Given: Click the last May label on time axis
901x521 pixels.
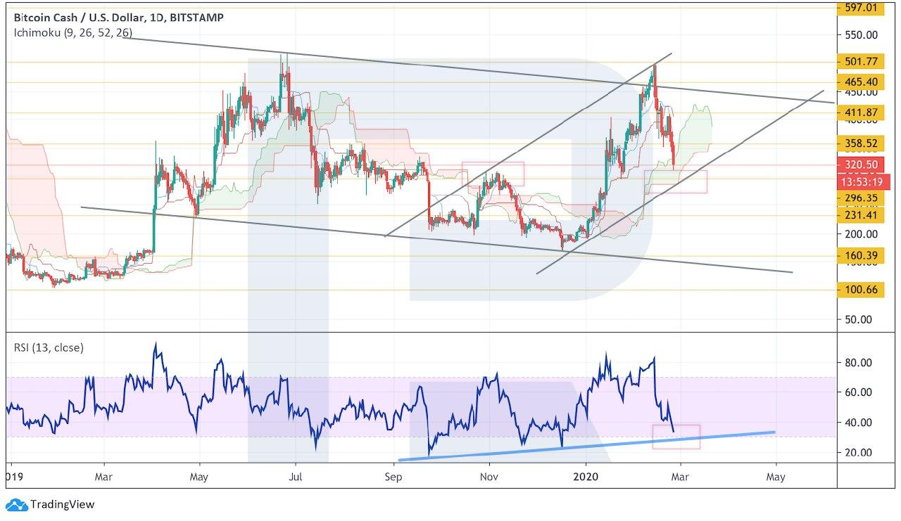Looking at the screenshot, I should click(776, 477).
